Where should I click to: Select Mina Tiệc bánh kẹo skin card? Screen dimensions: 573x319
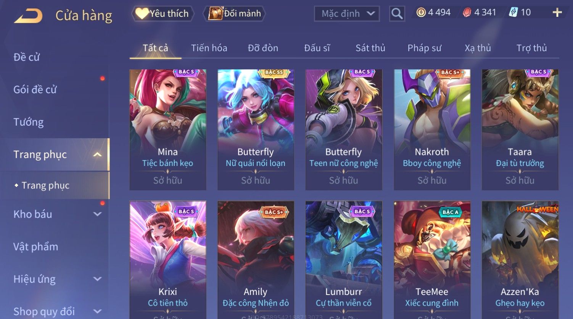pyautogui.click(x=168, y=129)
